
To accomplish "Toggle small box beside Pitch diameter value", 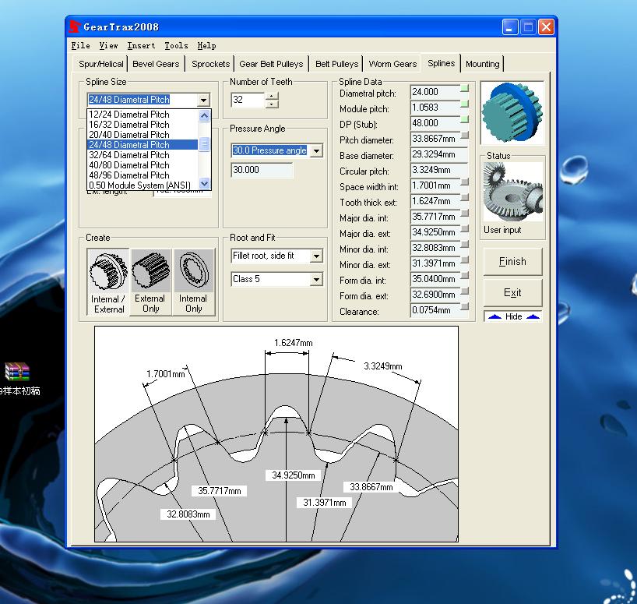I will pos(464,135).
